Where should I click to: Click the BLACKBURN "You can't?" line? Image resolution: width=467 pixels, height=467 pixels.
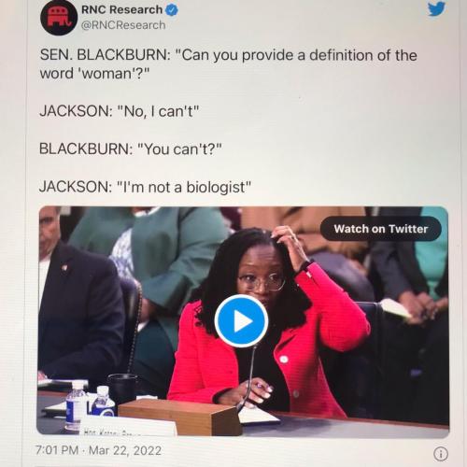tap(131, 149)
